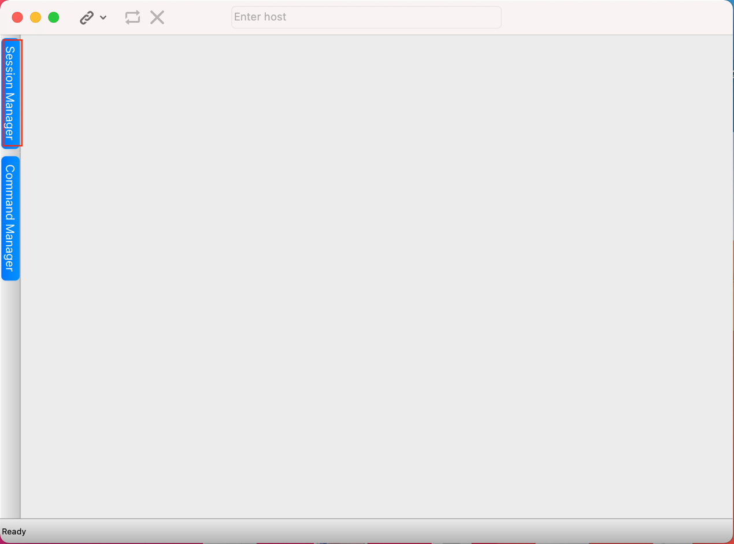The image size is (734, 544).
Task: Click the disconnect X icon
Action: coord(157,17)
